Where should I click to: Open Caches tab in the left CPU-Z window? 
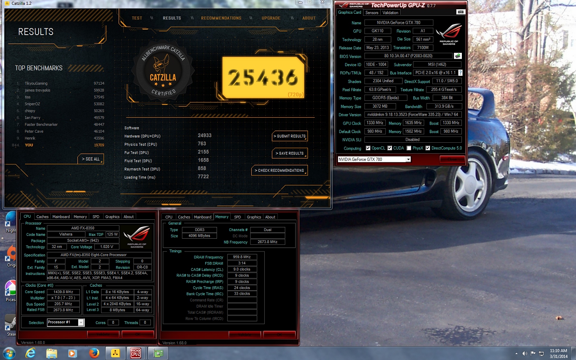click(x=42, y=217)
